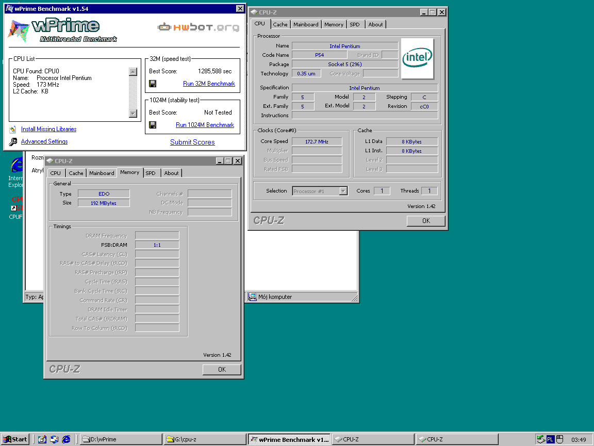
Task: Launch Internet Explorer from quick launch
Action: pyautogui.click(x=67, y=439)
